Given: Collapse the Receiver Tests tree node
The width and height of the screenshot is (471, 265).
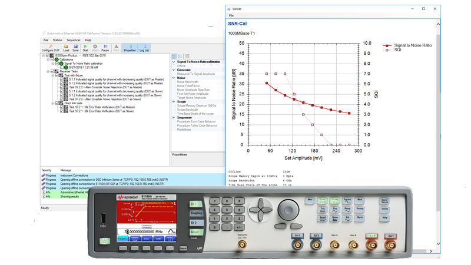Looking at the screenshot, I should [x=48, y=71].
